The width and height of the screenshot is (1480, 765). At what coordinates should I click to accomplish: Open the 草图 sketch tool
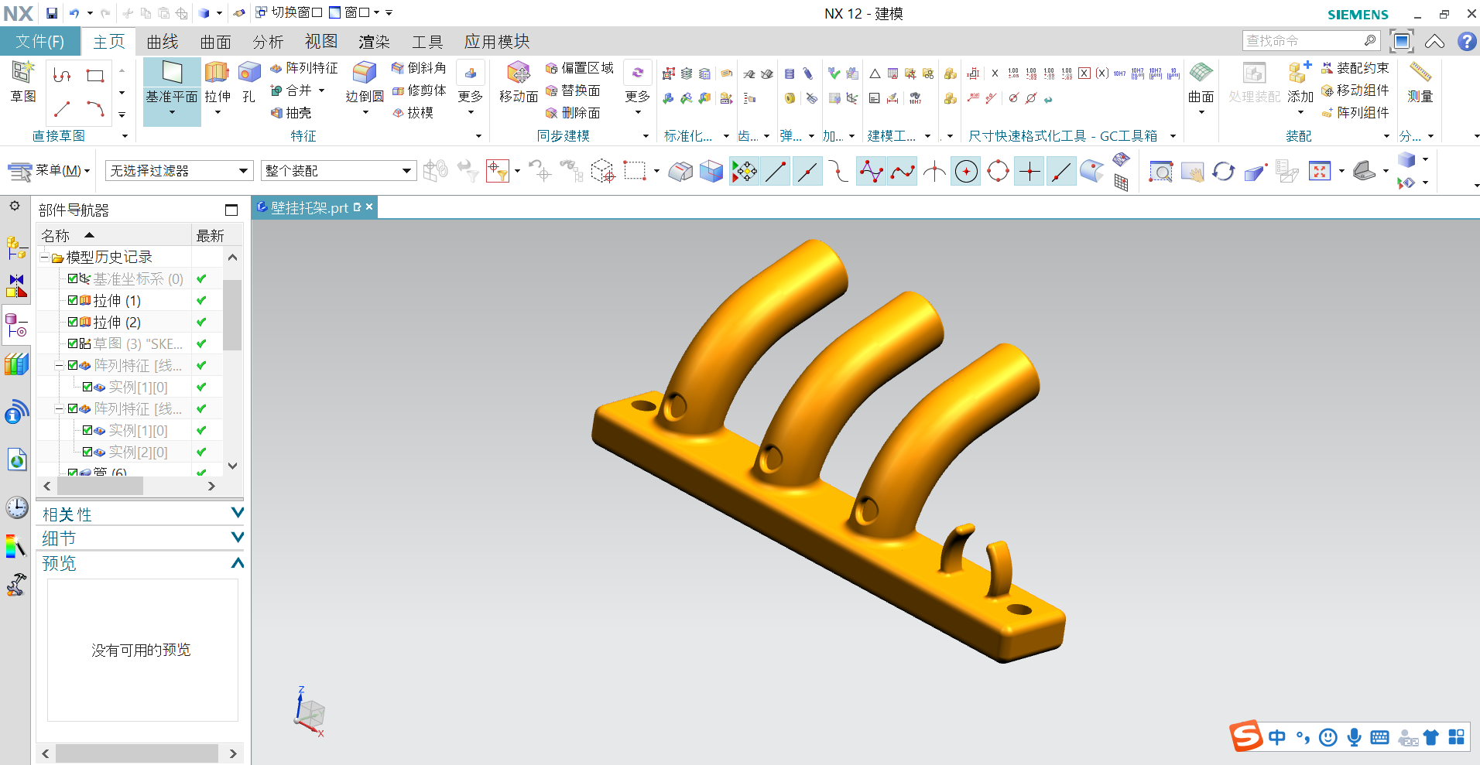pyautogui.click(x=23, y=82)
